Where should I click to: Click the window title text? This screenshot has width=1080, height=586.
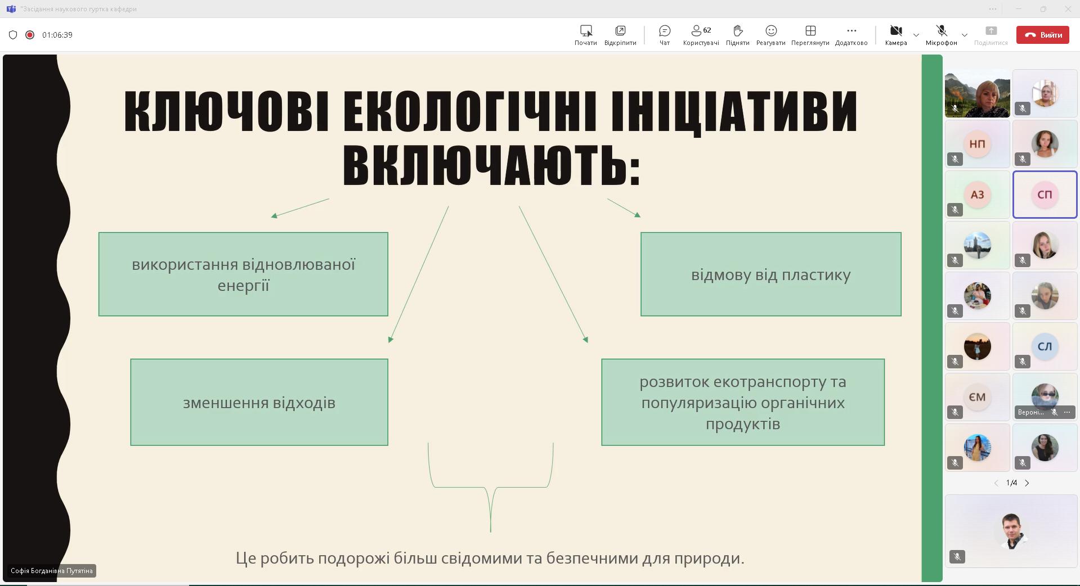click(x=79, y=9)
